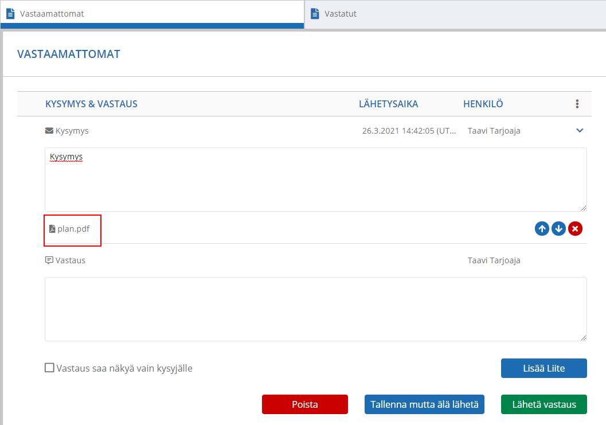
Task: Click the document icon on the Vastaamattomat tab
Action: click(10, 14)
